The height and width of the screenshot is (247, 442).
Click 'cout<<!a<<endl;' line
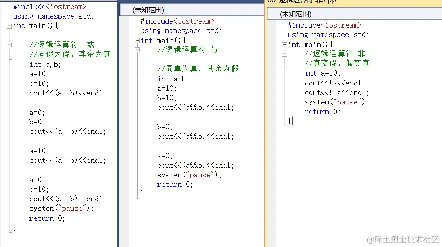point(335,83)
